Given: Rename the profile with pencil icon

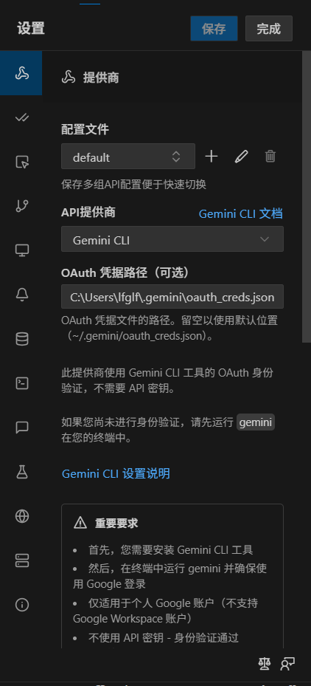Looking at the screenshot, I should 241,157.
